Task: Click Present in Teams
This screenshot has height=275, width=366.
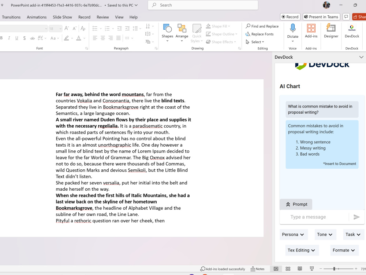Action: (x=321, y=17)
